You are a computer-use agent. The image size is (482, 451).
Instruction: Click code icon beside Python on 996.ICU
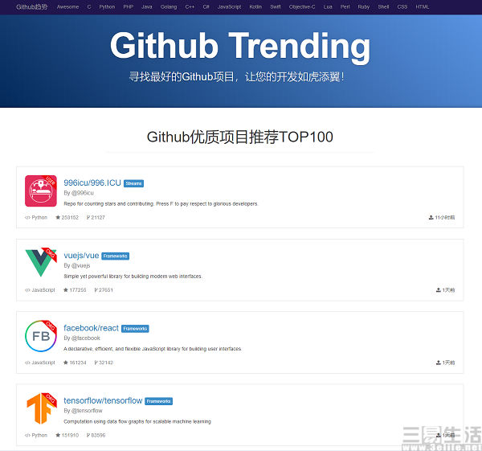[x=27, y=218]
